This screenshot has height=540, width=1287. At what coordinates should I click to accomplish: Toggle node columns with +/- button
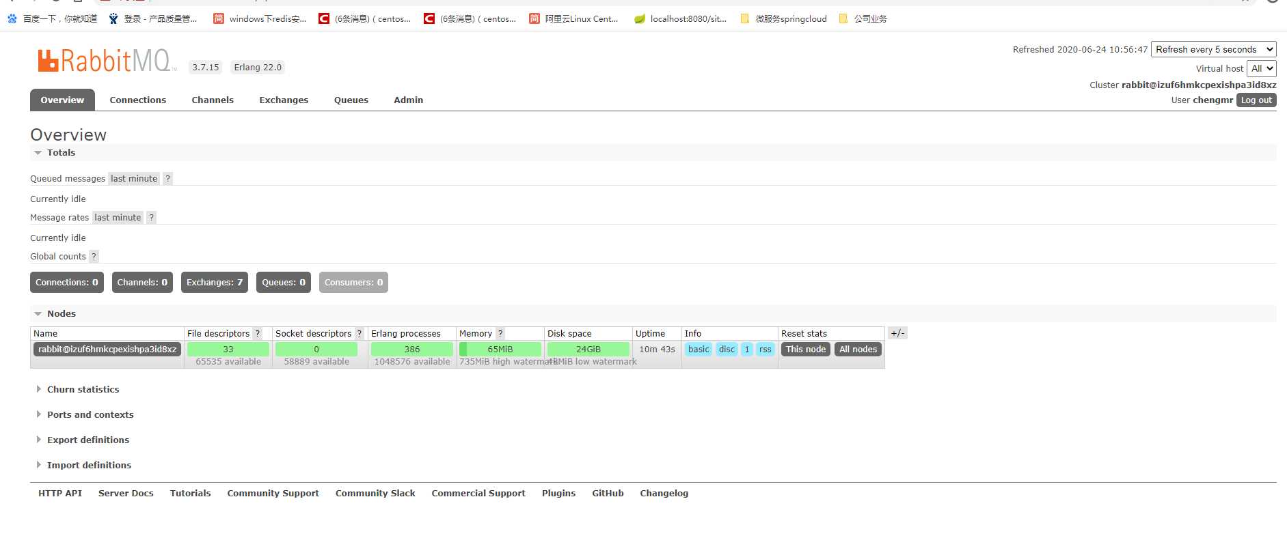897,334
